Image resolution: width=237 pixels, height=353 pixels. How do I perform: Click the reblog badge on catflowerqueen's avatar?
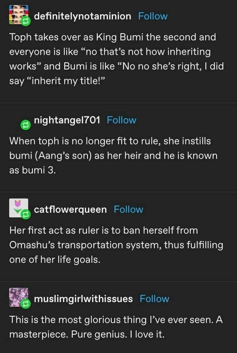click(x=25, y=215)
